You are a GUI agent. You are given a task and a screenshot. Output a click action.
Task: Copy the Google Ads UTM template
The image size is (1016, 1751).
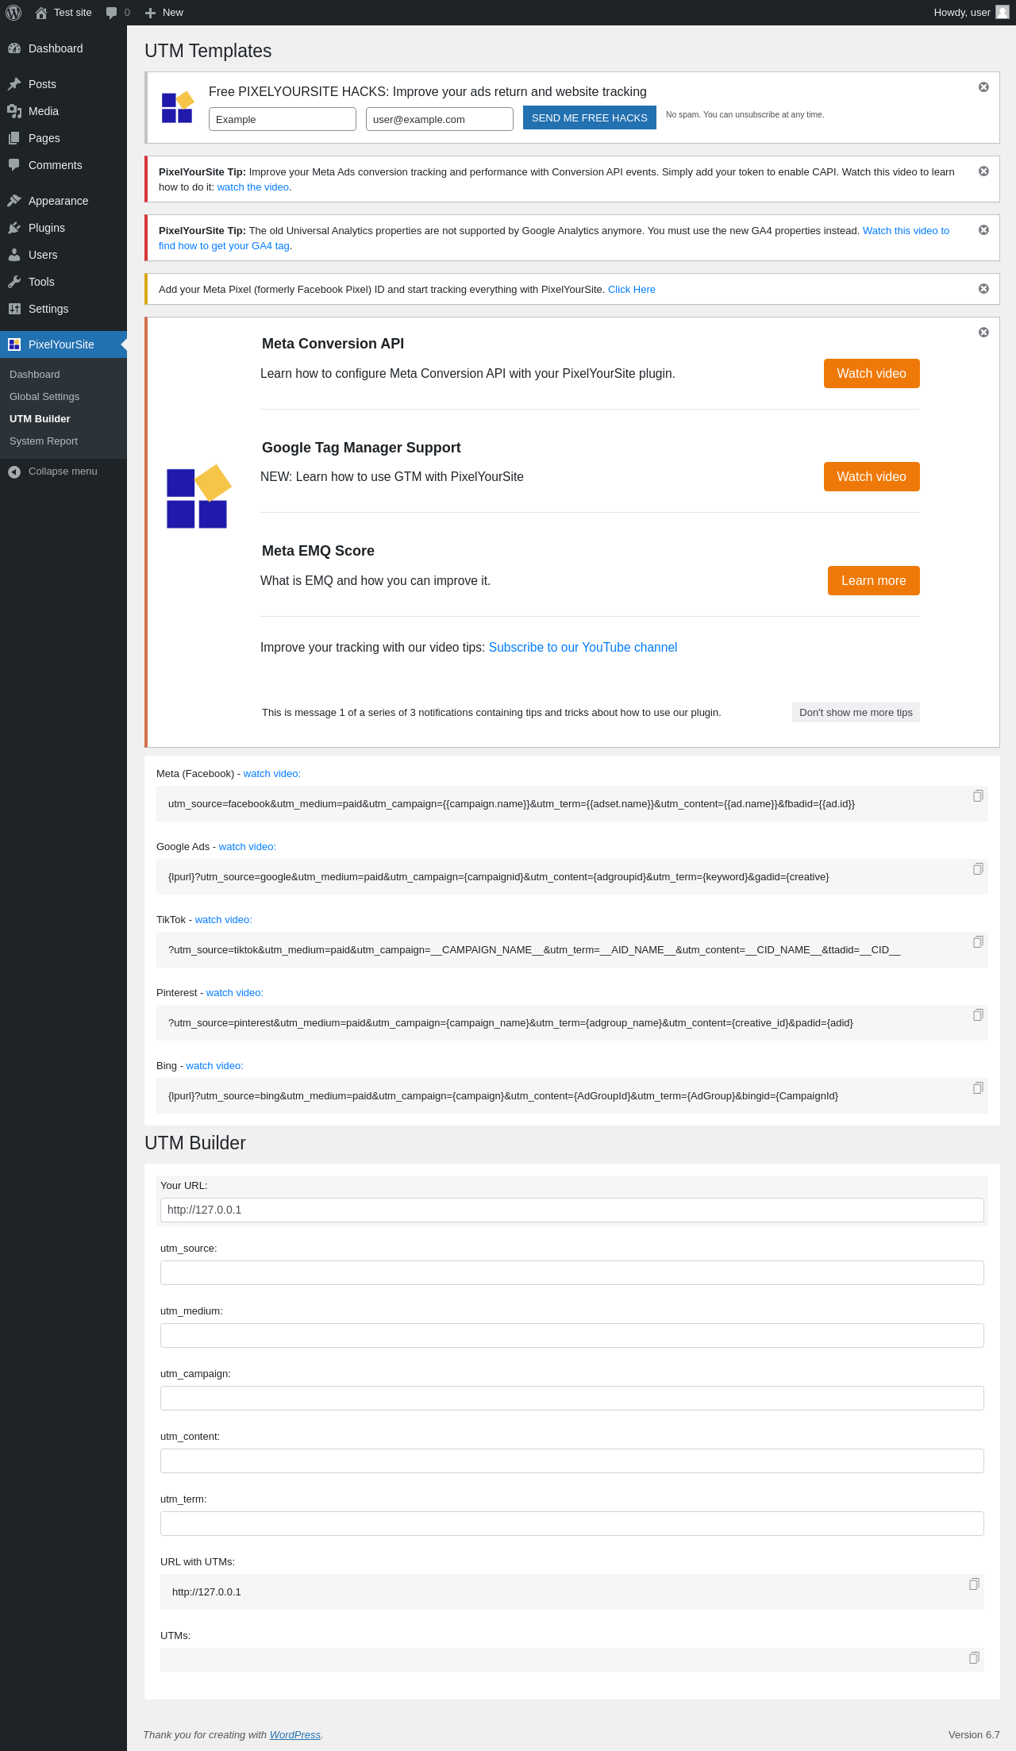[978, 869]
